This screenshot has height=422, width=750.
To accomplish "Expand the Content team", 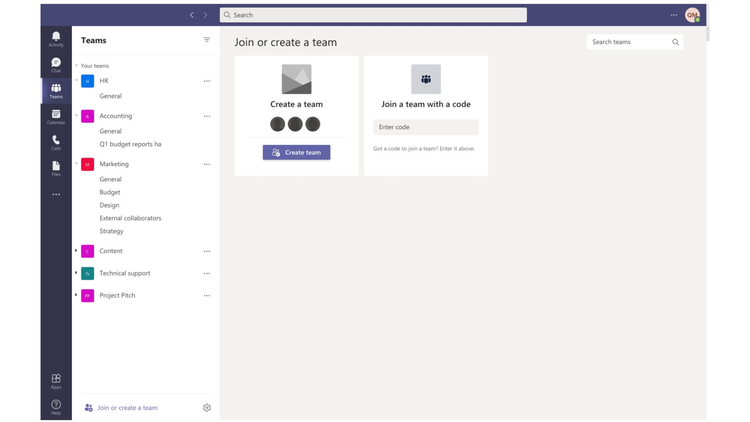I will (x=75, y=251).
